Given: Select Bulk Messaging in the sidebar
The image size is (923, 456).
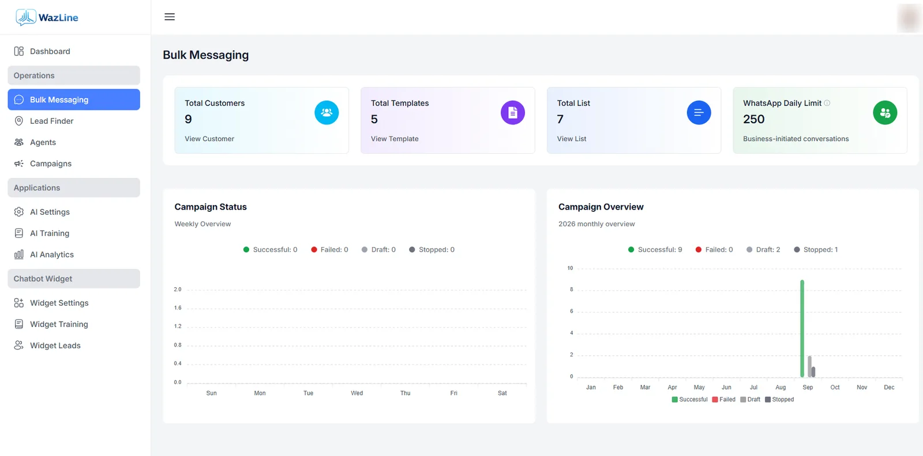Looking at the screenshot, I should pyautogui.click(x=74, y=100).
